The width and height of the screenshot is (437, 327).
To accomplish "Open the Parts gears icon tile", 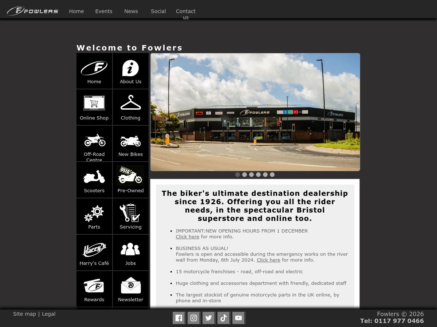I will tap(94, 216).
